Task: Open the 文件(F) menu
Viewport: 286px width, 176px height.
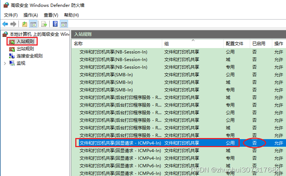Action: click(11, 15)
